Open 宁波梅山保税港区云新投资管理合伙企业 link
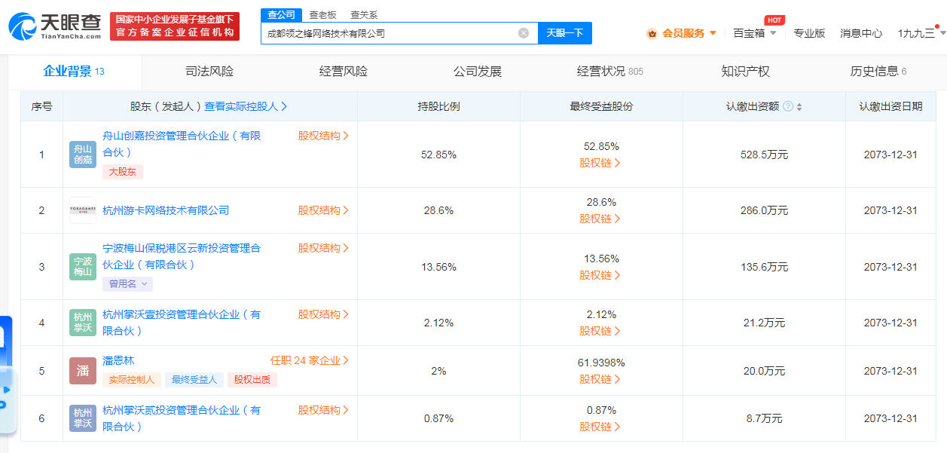947x453 pixels. tap(182, 256)
